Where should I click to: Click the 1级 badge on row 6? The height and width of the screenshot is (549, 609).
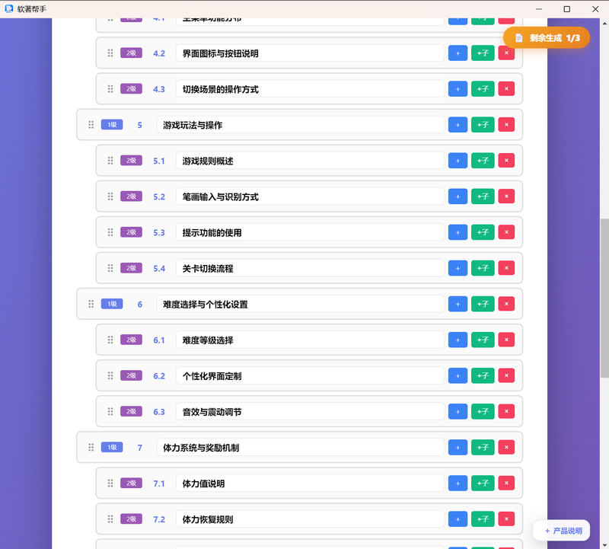pyautogui.click(x=112, y=304)
